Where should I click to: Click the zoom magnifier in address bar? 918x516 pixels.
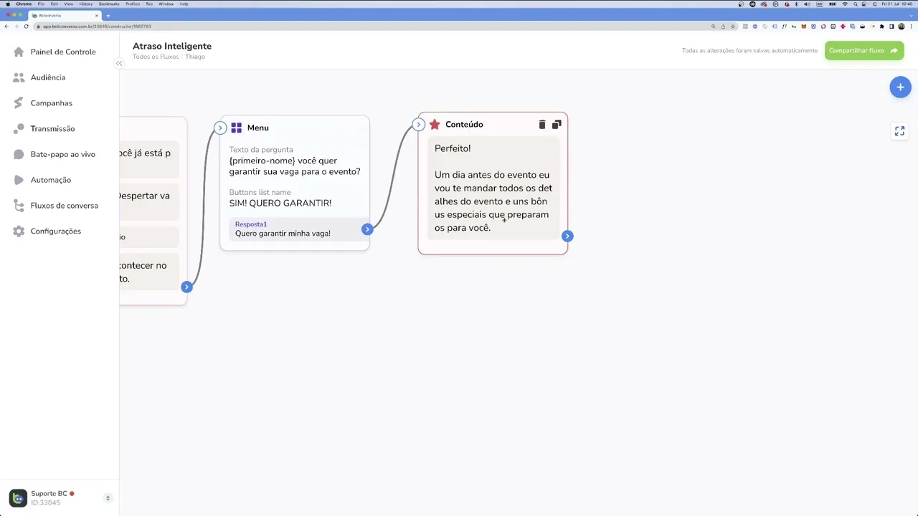(x=713, y=27)
